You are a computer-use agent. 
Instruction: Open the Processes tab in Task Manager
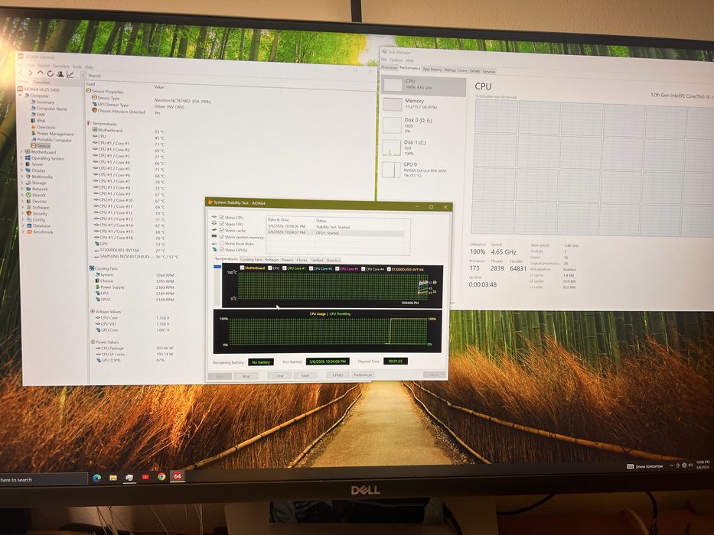389,67
